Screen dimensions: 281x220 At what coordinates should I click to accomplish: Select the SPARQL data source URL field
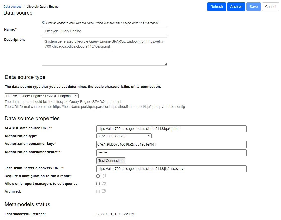click(x=171, y=129)
